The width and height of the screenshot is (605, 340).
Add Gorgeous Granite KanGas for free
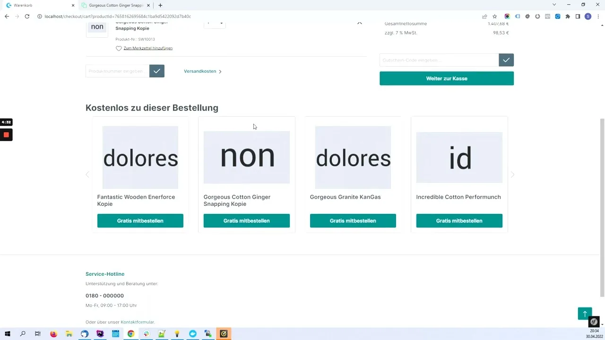click(x=353, y=221)
